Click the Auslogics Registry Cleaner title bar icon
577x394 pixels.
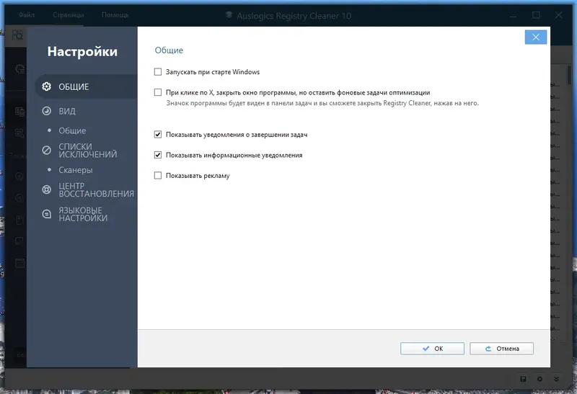(229, 15)
